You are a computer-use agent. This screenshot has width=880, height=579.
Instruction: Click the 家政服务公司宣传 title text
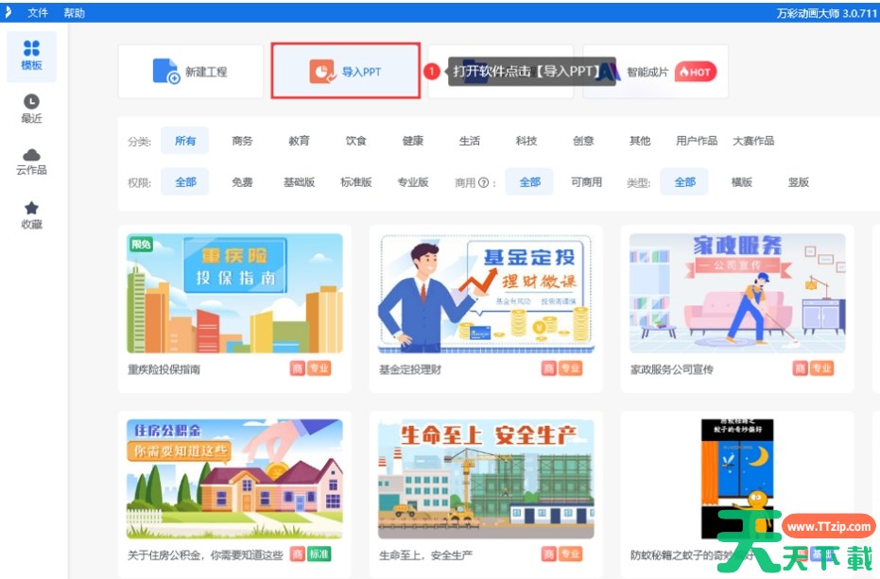(x=672, y=369)
